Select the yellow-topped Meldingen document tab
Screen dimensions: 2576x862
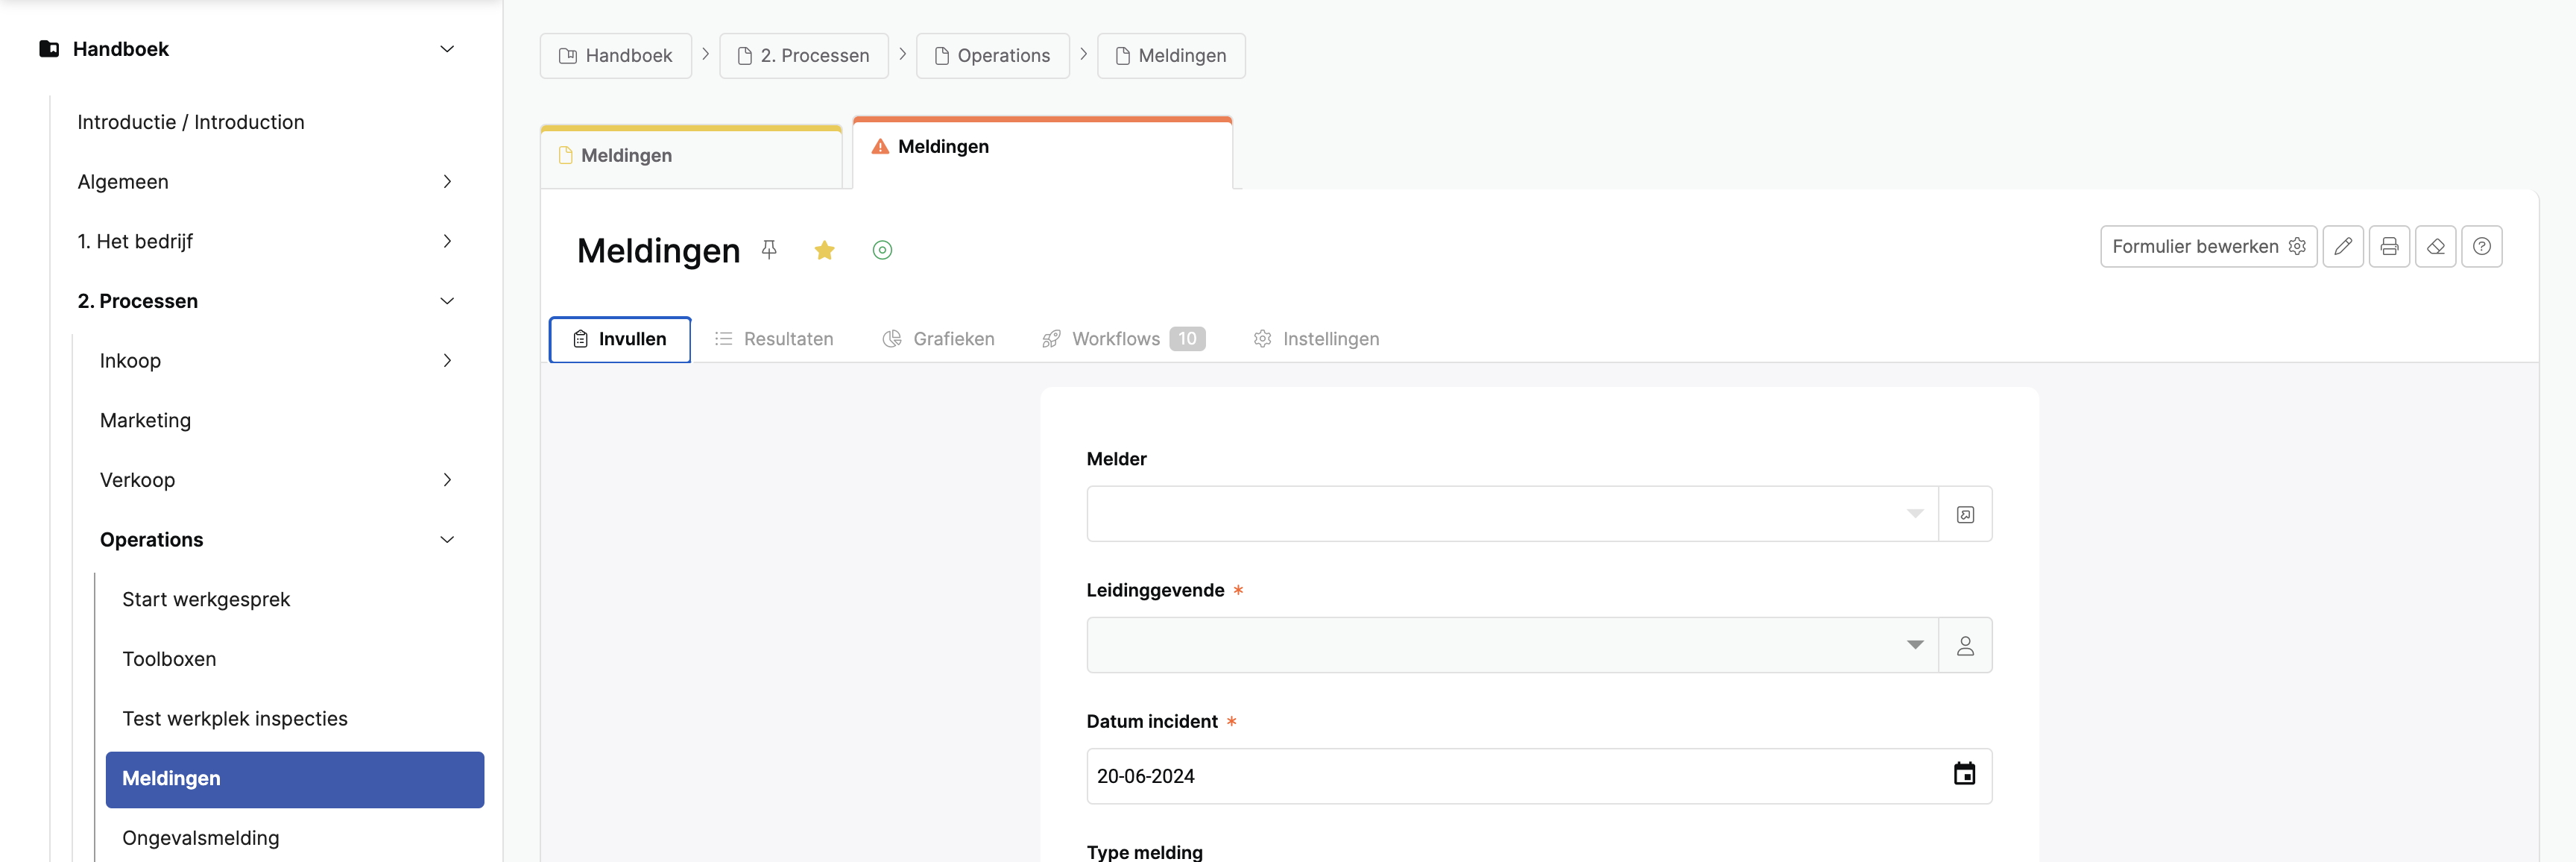click(691, 156)
